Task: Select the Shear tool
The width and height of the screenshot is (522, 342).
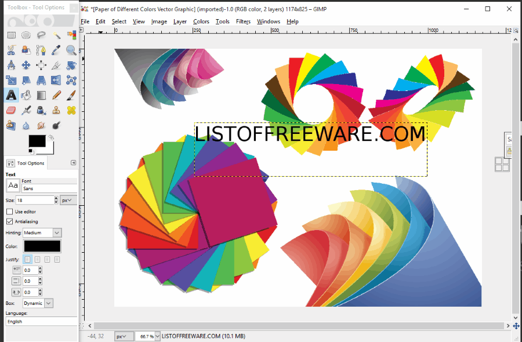Action: click(26, 80)
